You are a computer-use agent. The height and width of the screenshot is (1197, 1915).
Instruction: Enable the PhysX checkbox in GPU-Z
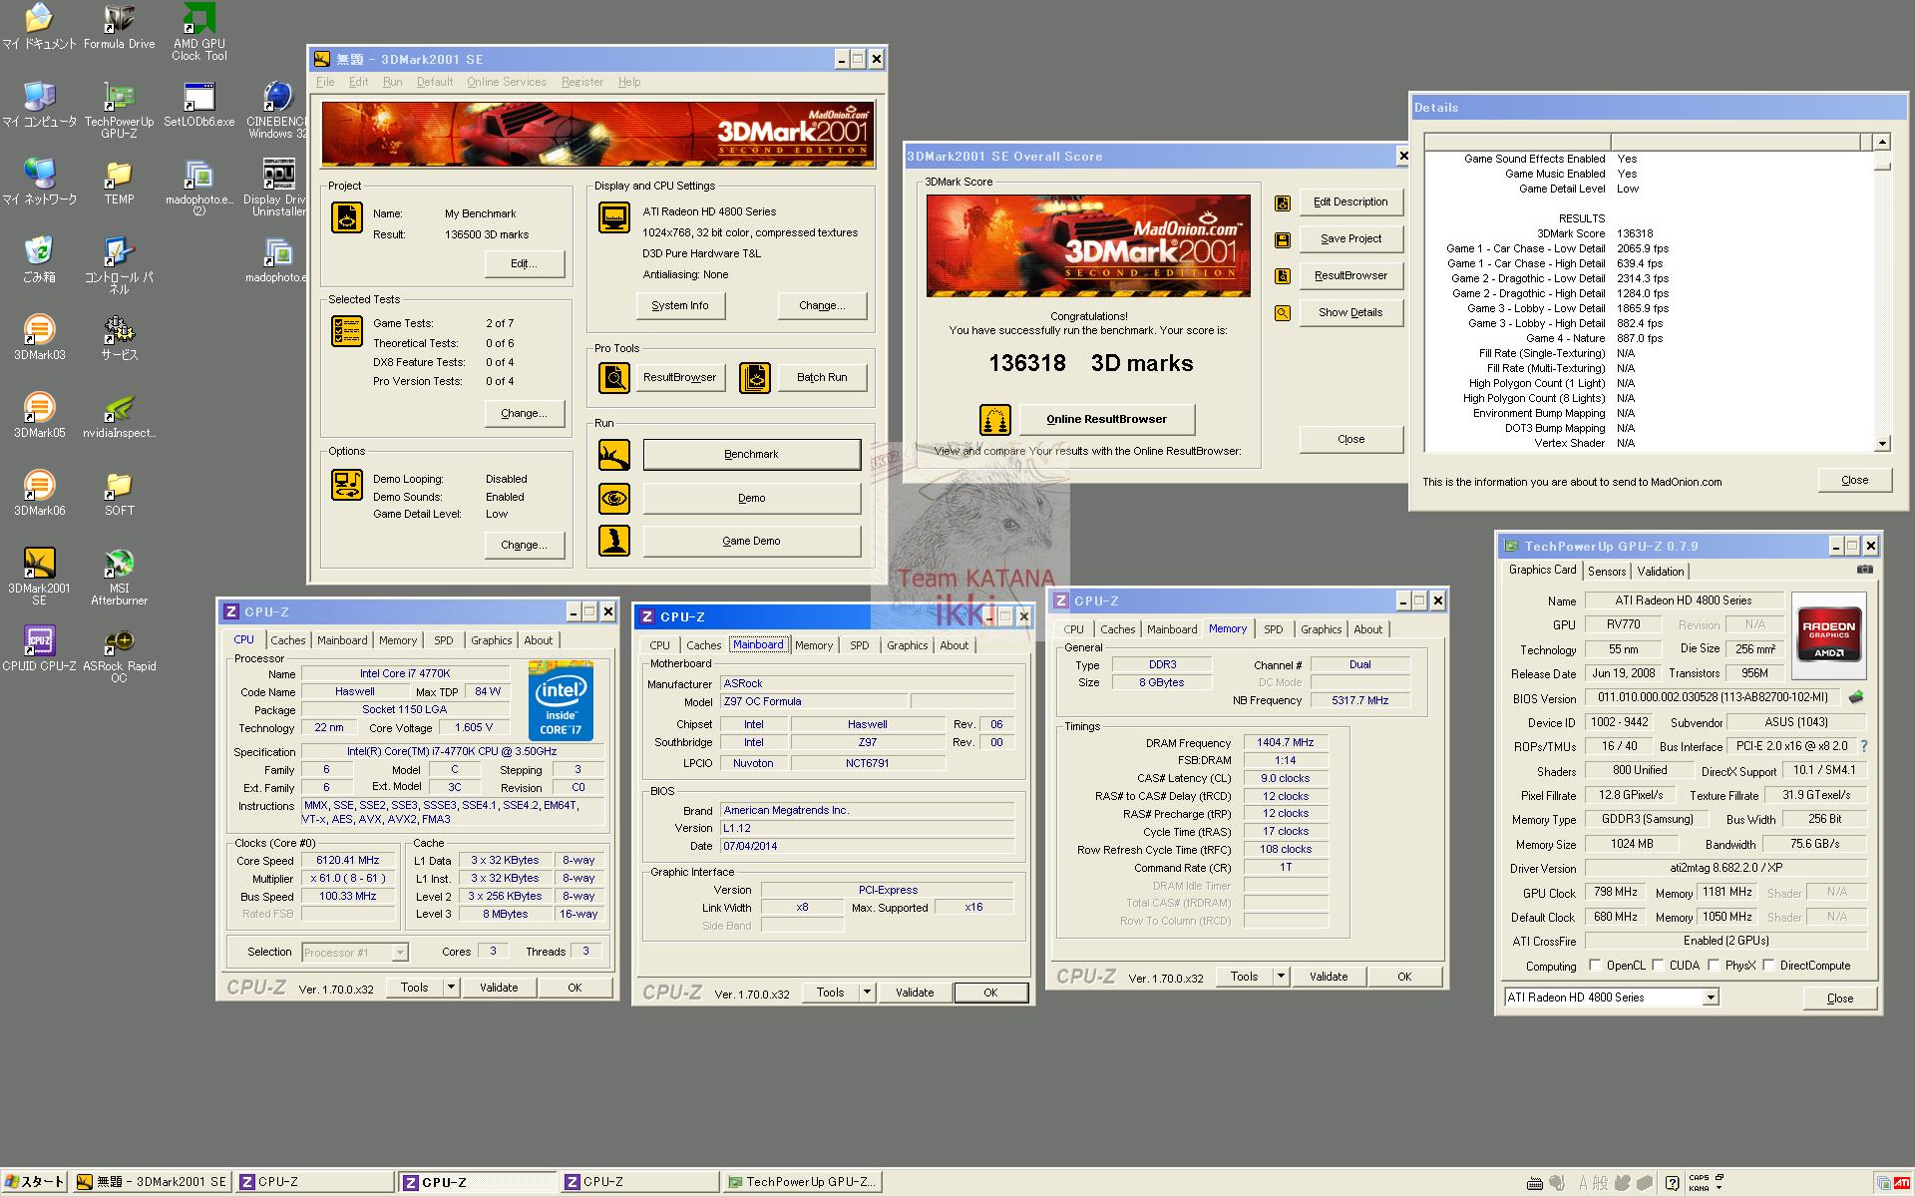click(1714, 965)
